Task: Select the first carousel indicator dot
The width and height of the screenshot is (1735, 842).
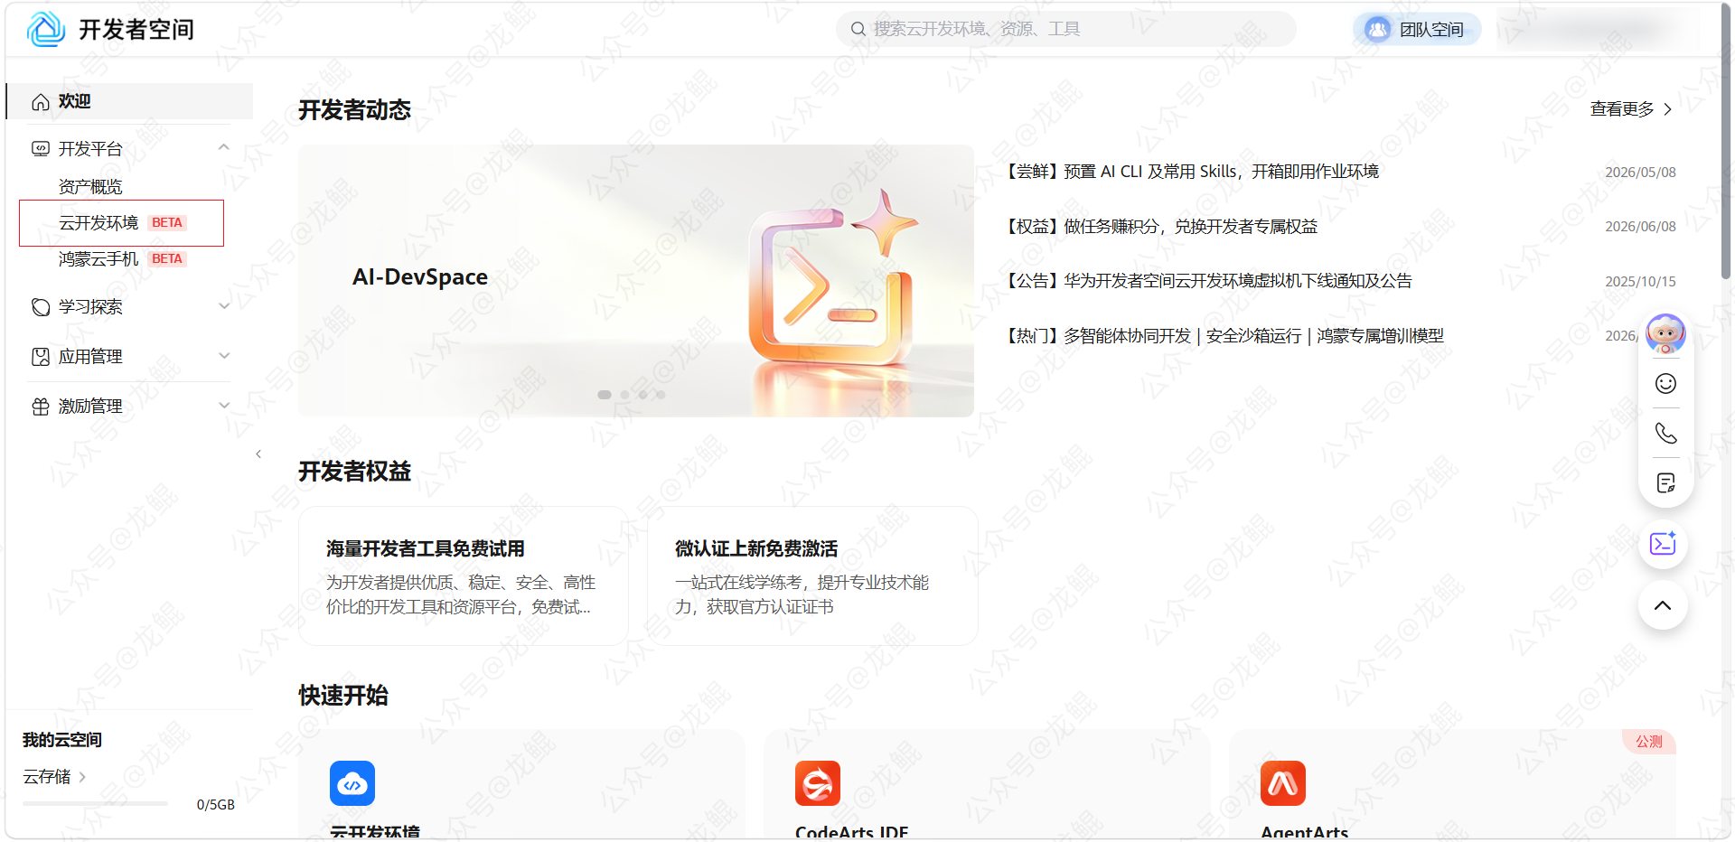Action: click(x=605, y=395)
